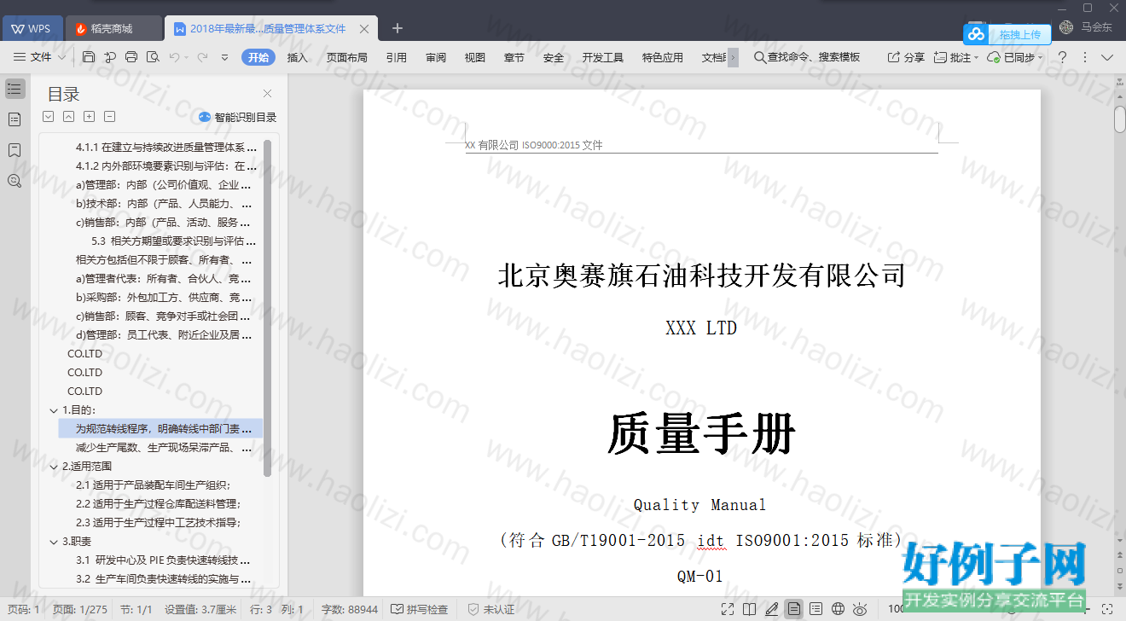The image size is (1126, 621).
Task: Click the Redo arrow icon
Action: (202, 57)
